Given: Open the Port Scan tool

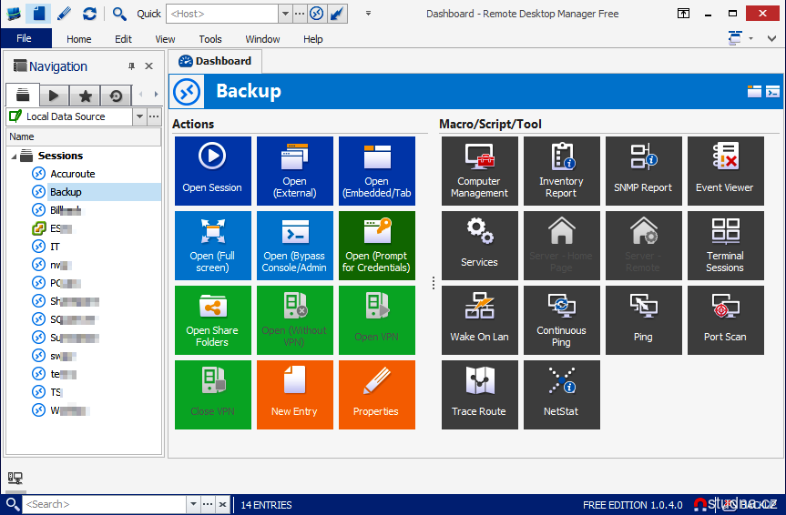Looking at the screenshot, I should [x=725, y=319].
